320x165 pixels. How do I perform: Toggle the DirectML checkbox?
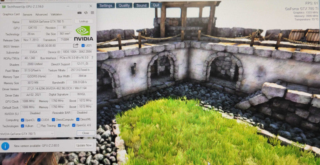pyautogui.click(x=78, y=119)
